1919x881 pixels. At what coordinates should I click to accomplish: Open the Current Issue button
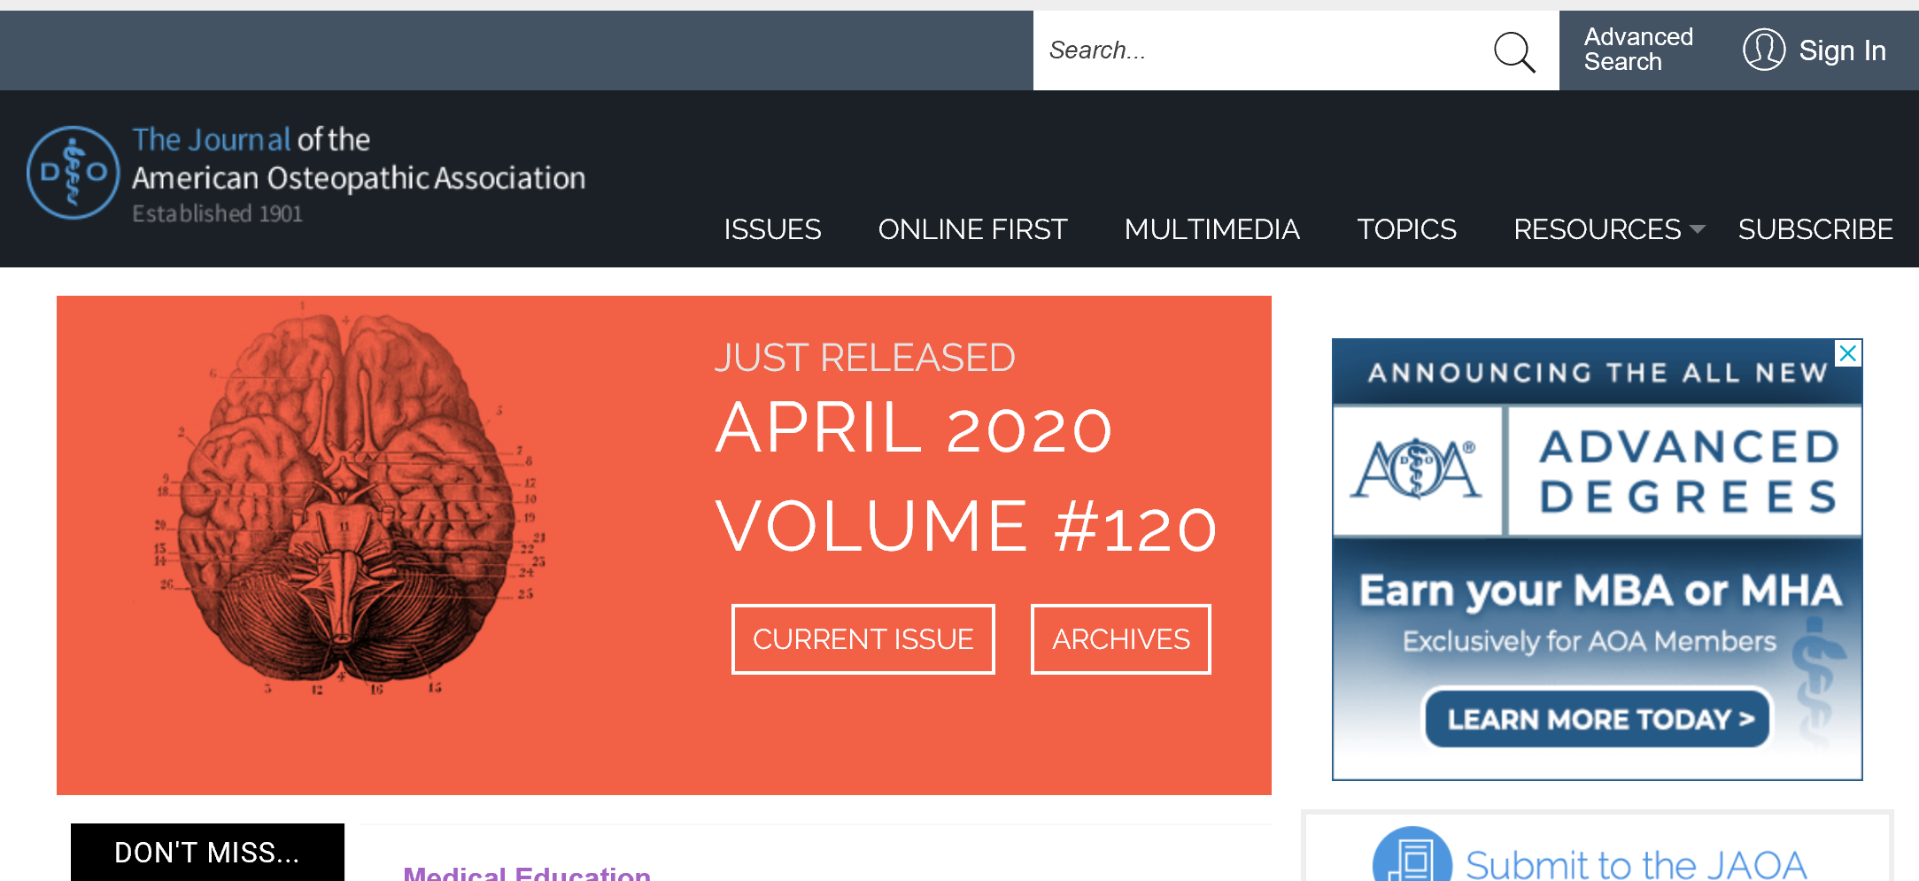[x=863, y=639]
